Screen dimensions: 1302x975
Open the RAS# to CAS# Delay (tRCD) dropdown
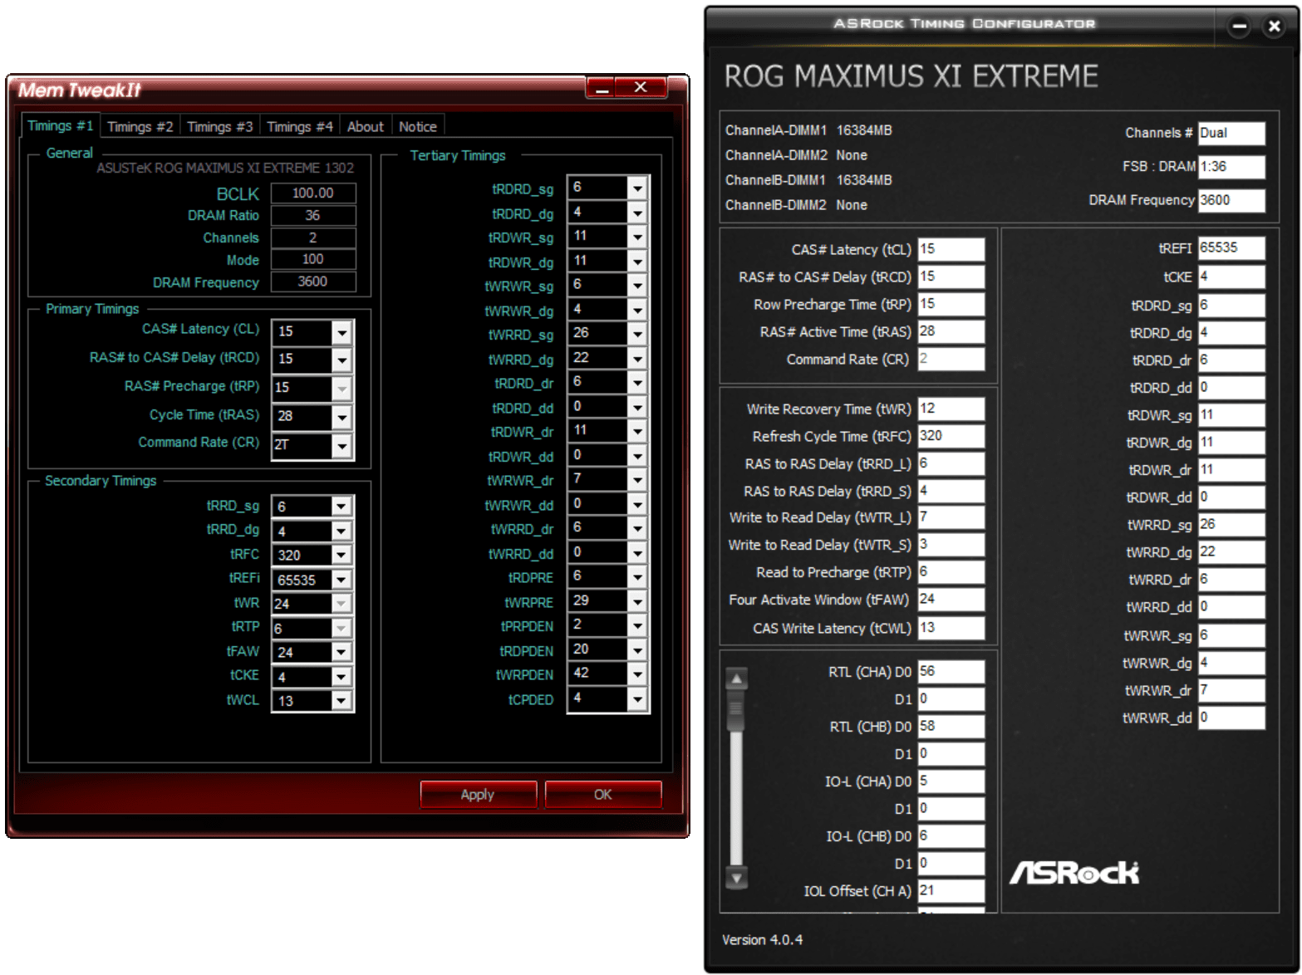[x=341, y=360]
